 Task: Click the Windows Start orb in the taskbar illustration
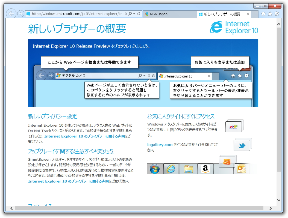click(x=155, y=169)
